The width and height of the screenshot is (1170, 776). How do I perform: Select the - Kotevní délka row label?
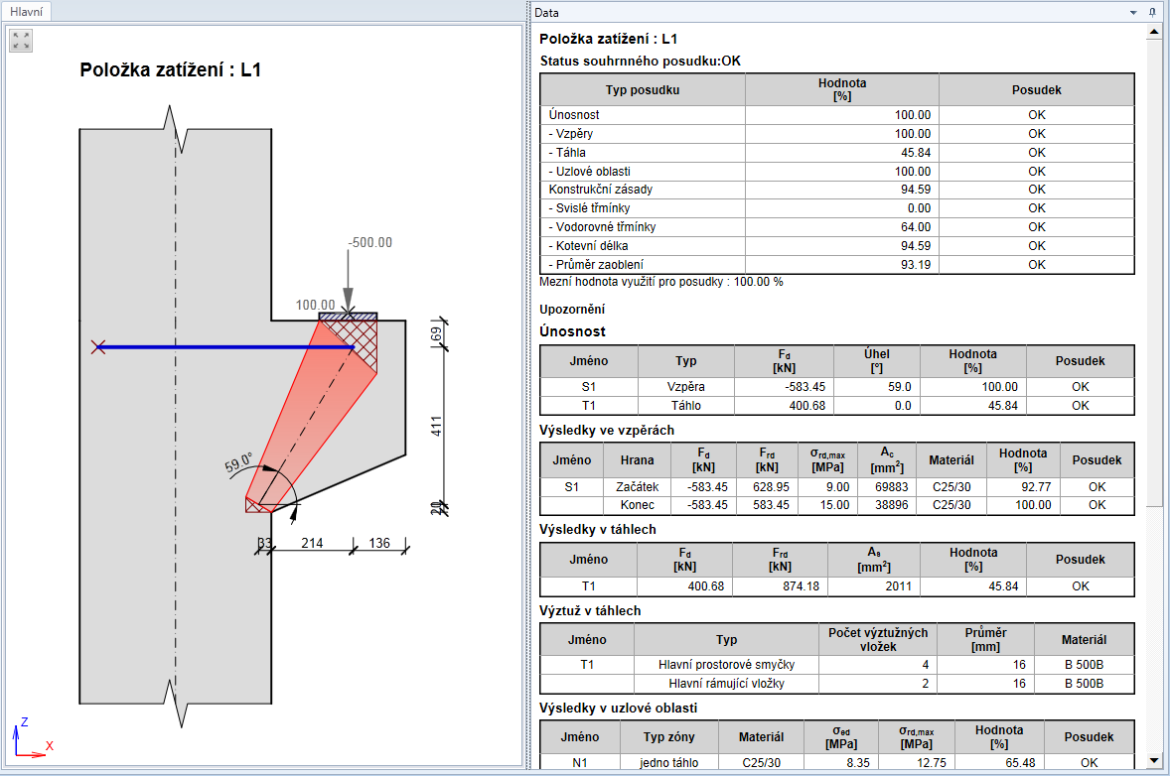pyautogui.click(x=588, y=245)
